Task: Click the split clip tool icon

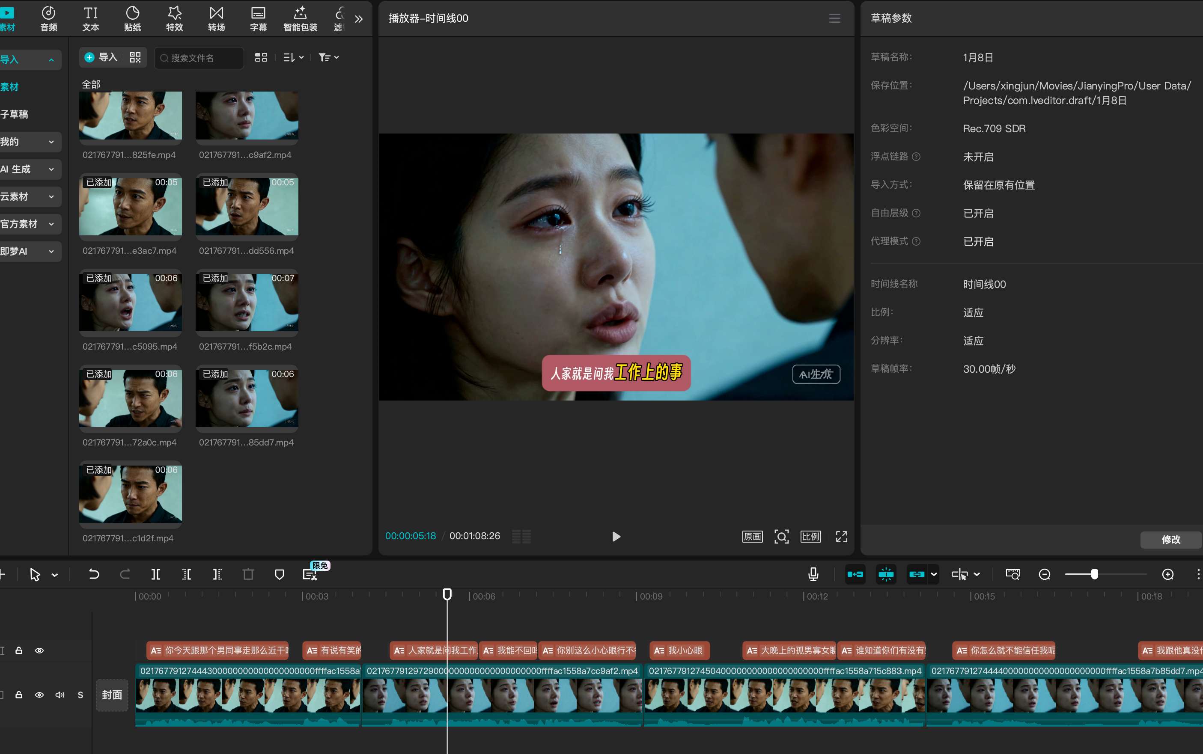Action: 155,574
